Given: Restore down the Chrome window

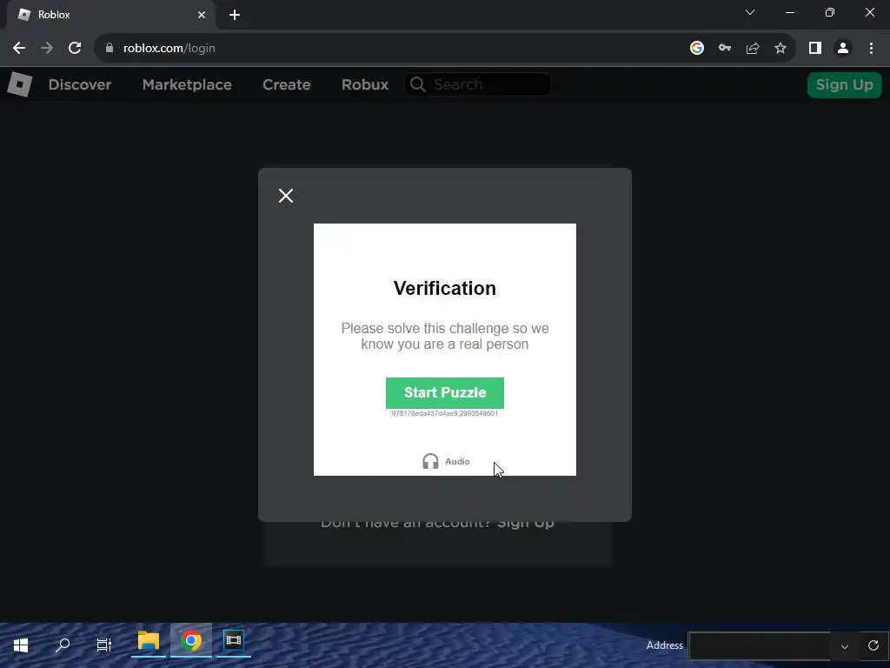Looking at the screenshot, I should (830, 12).
